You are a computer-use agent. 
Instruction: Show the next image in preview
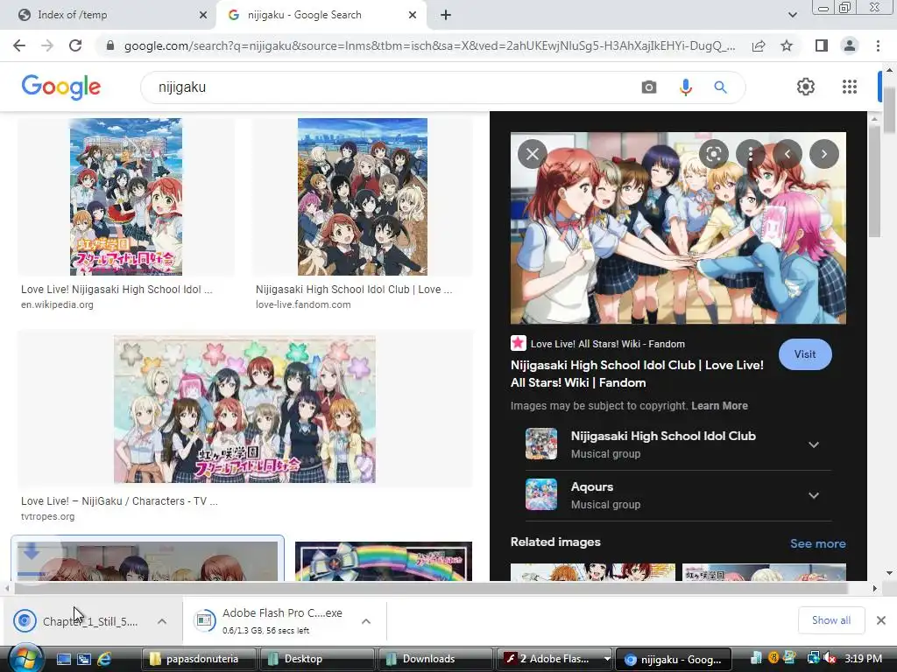(x=823, y=154)
